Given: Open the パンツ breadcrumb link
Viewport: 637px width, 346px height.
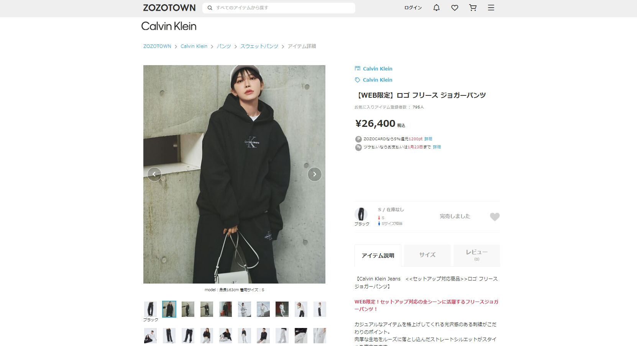Looking at the screenshot, I should (x=224, y=46).
